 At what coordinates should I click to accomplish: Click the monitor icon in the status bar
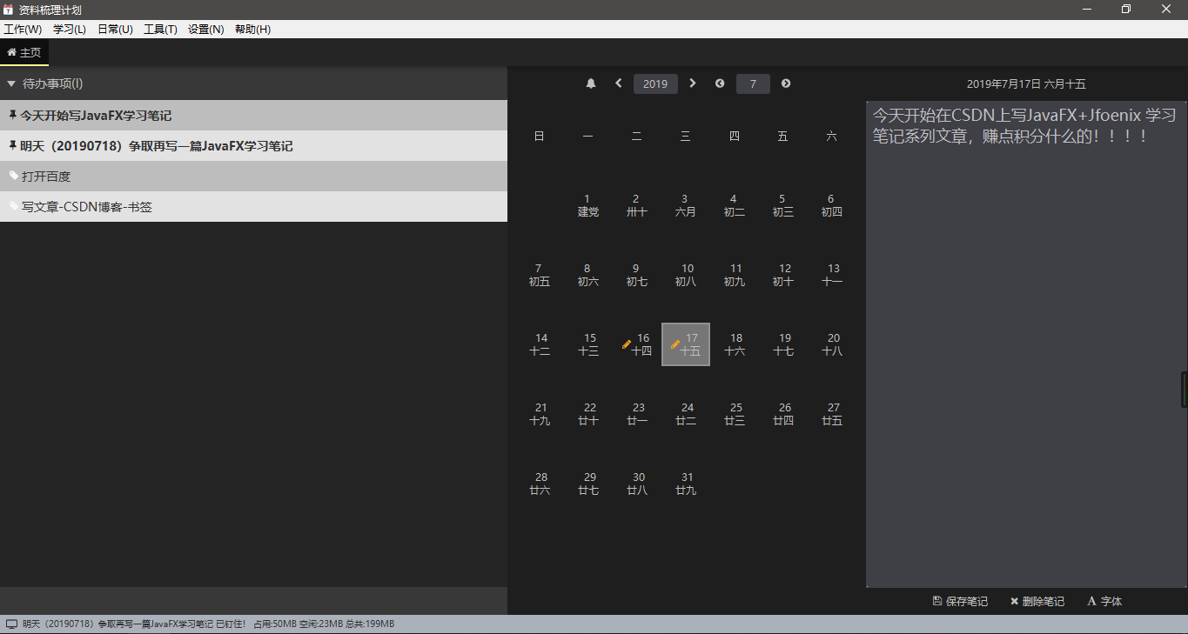[11, 624]
